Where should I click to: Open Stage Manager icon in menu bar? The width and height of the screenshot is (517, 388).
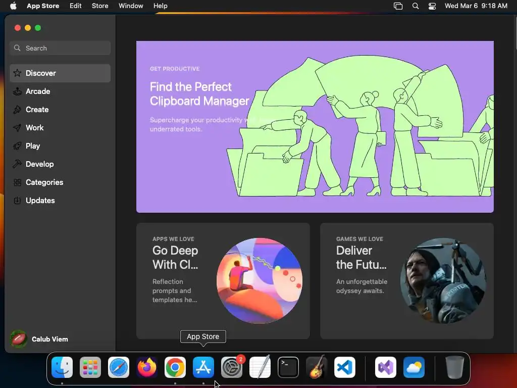pos(398,6)
